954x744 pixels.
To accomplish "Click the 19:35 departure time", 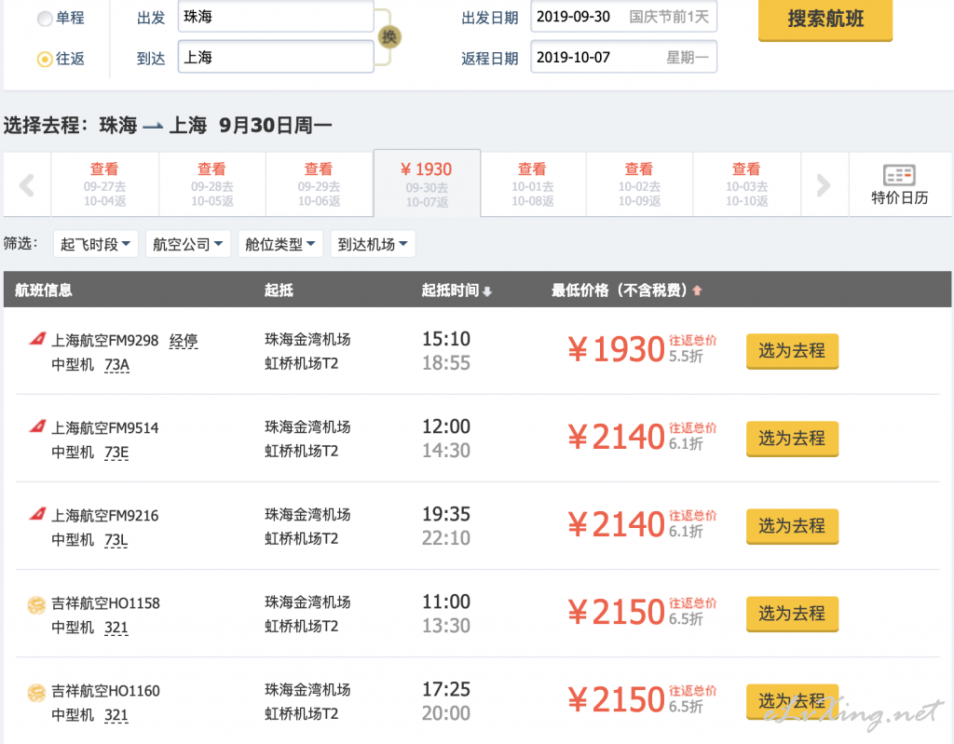I will click(x=446, y=514).
